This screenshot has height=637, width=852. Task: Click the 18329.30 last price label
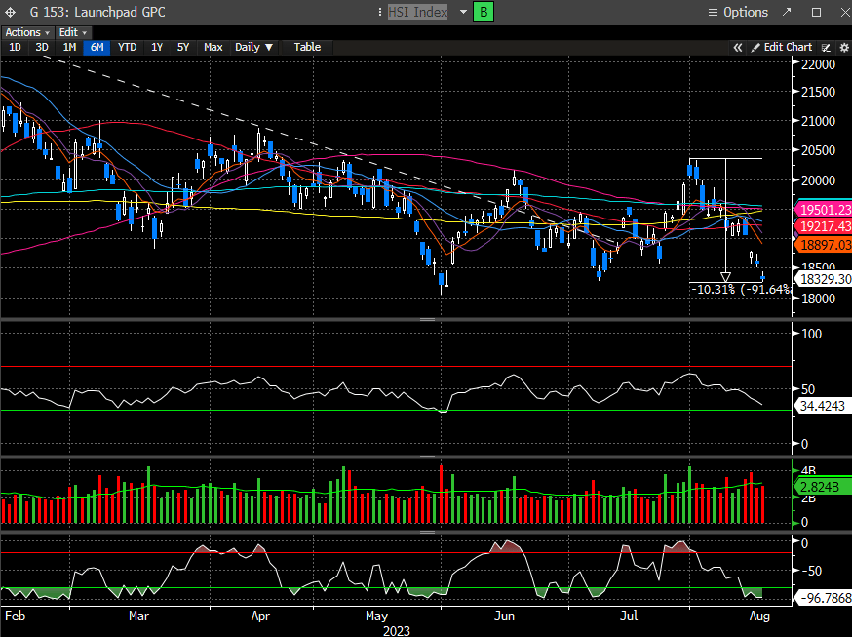click(x=825, y=279)
